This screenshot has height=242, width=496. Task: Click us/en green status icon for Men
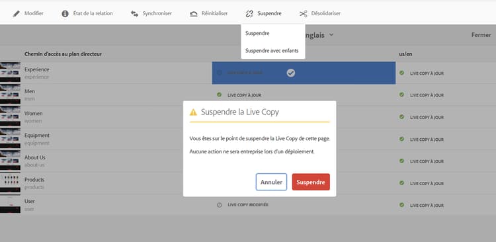[x=401, y=95]
